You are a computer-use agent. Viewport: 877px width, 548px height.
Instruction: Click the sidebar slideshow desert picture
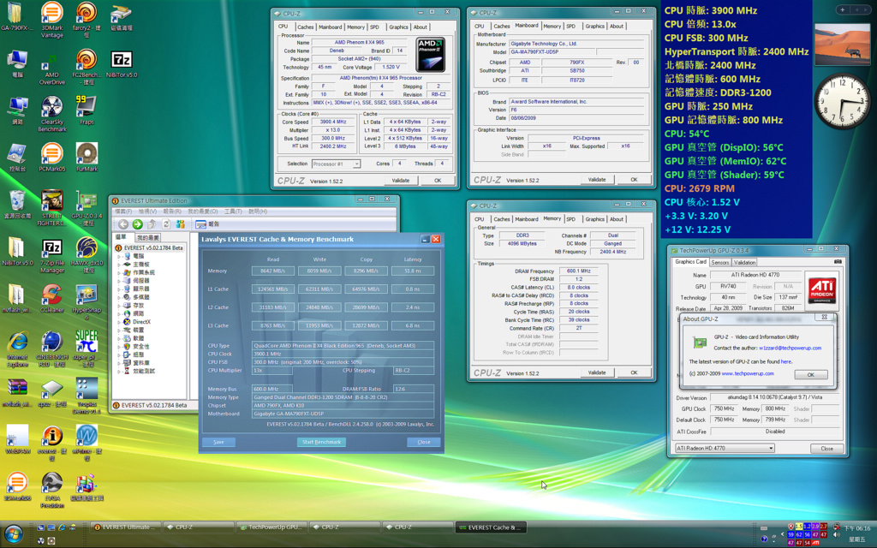[x=842, y=45]
